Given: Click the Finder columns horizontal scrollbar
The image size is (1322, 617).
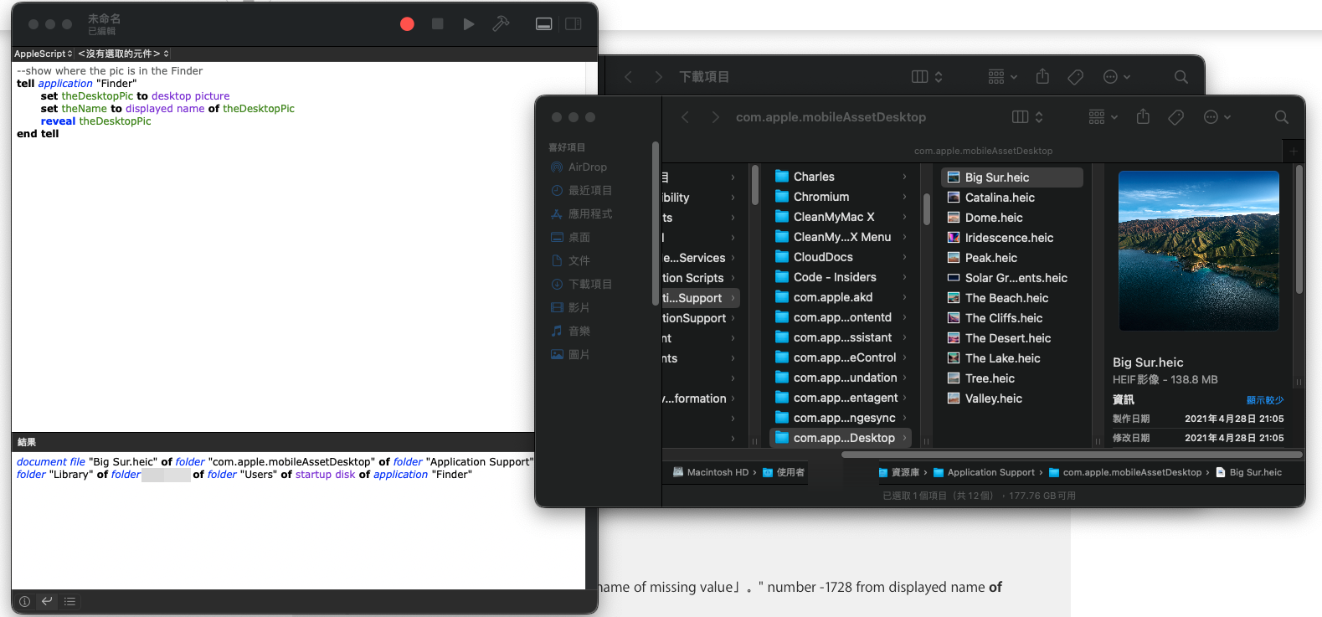Looking at the screenshot, I should [1072, 455].
